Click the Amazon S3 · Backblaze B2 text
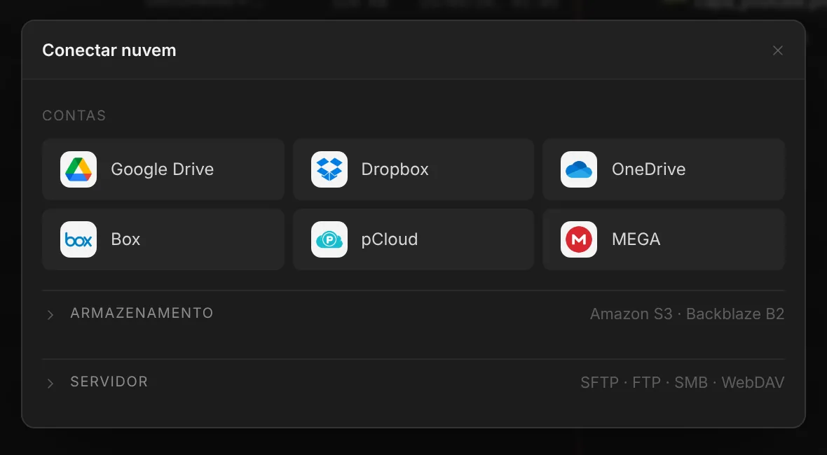Viewport: 827px width, 455px height. [688, 314]
